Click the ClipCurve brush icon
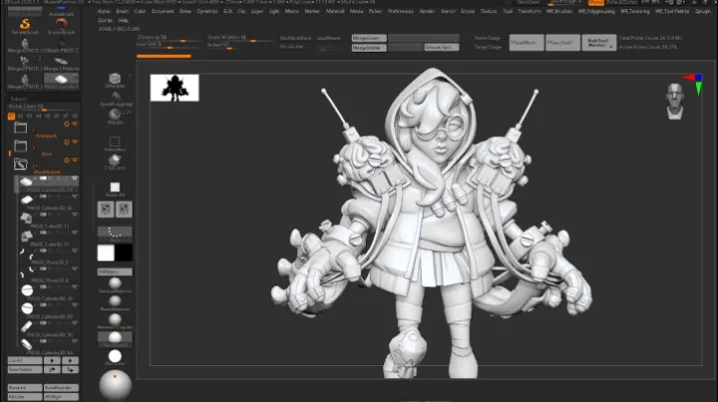 pos(115,160)
